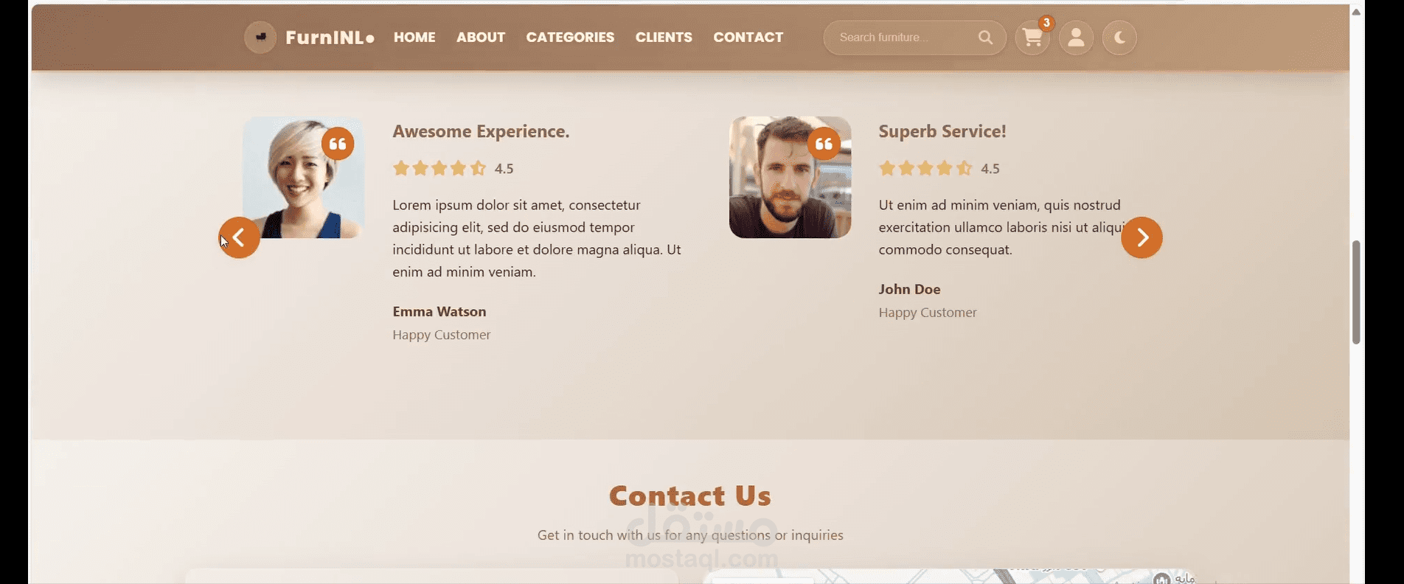Toggle dark mode with moon icon
Screen dimensions: 1404x584
[1119, 38]
